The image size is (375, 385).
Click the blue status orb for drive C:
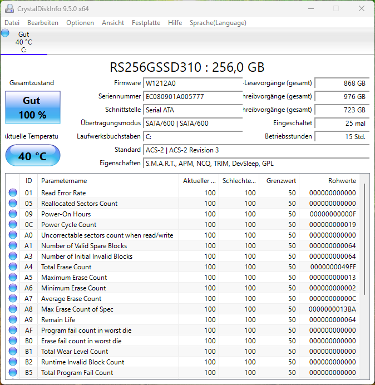(6, 33)
